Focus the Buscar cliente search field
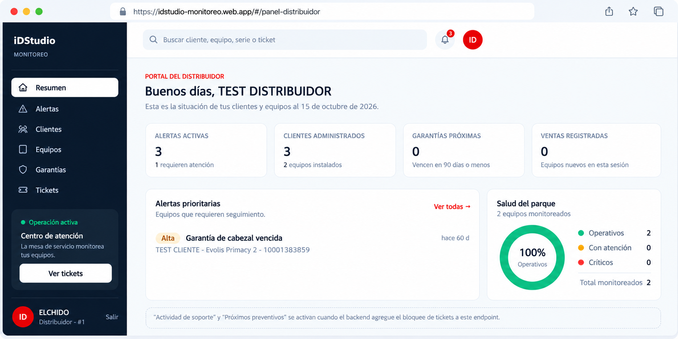 [285, 40]
